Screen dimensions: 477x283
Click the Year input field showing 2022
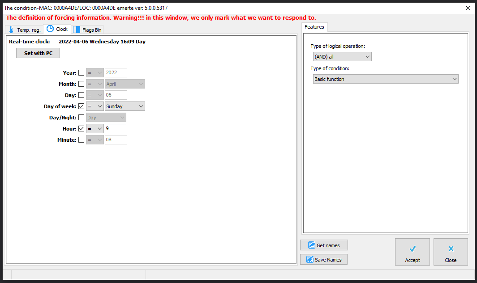[116, 72]
